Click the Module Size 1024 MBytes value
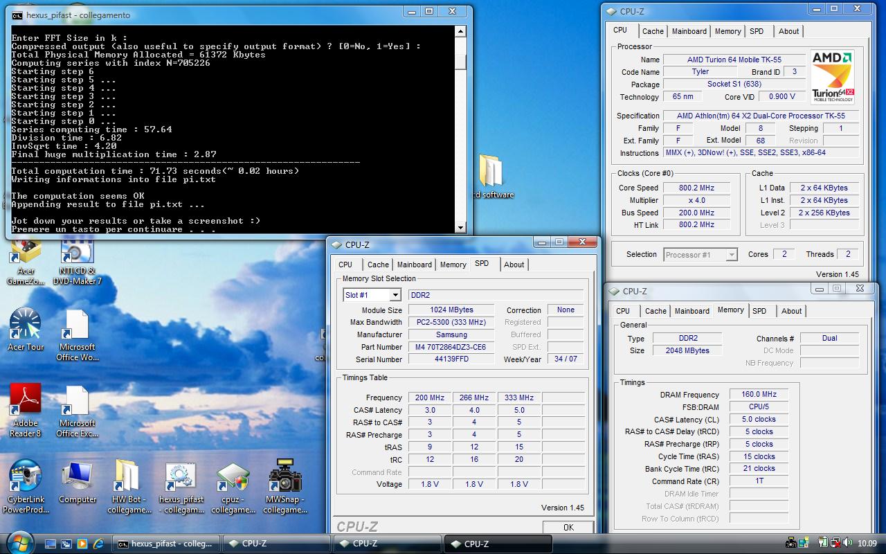The width and height of the screenshot is (886, 554). [451, 310]
